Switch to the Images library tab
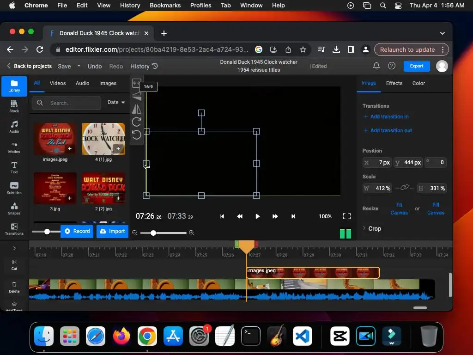Screen dimensions: 473x355 click(108, 83)
